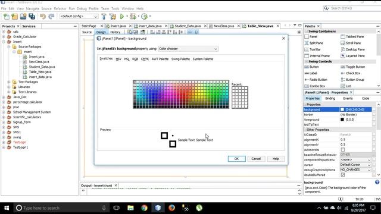Click the Help button in dialog
Viewport: 381px width, 214px height.
pos(276,159)
